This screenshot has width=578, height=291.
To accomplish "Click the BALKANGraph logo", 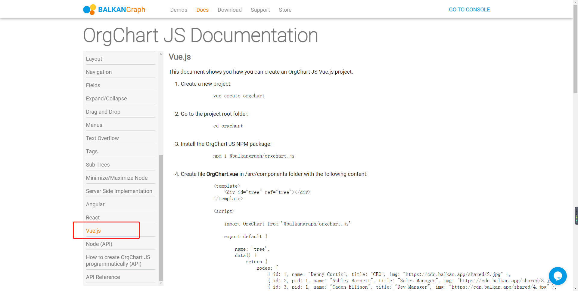I will tap(114, 10).
